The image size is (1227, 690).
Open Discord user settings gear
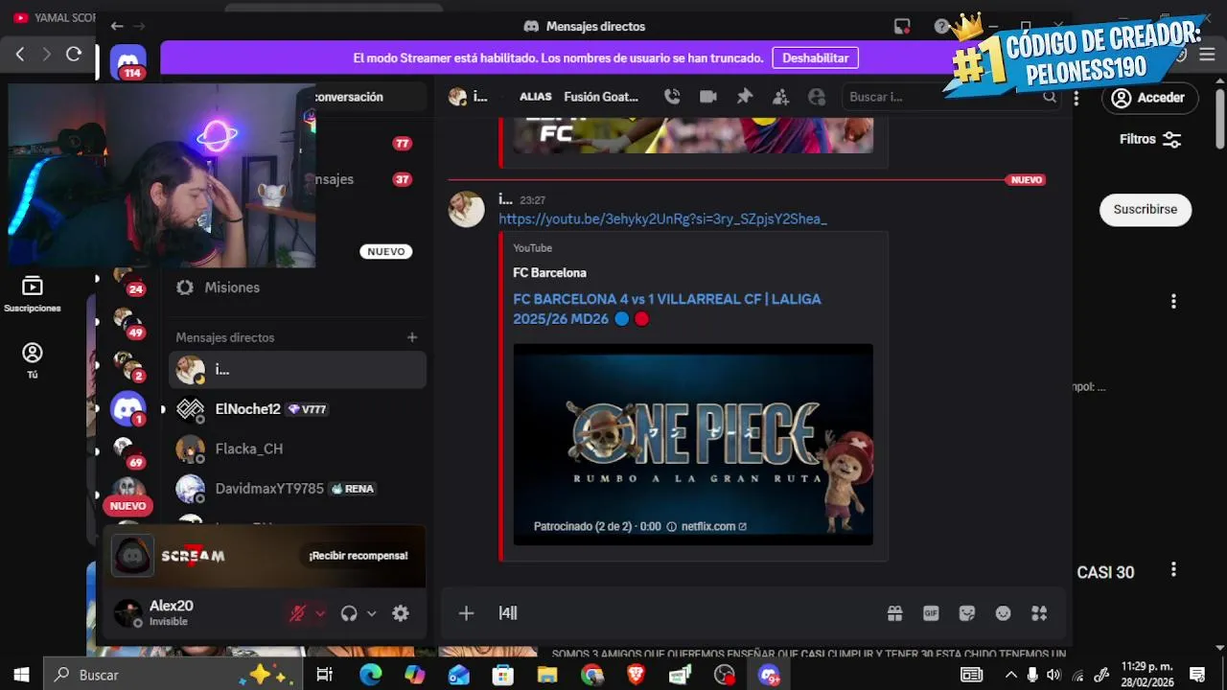(401, 613)
